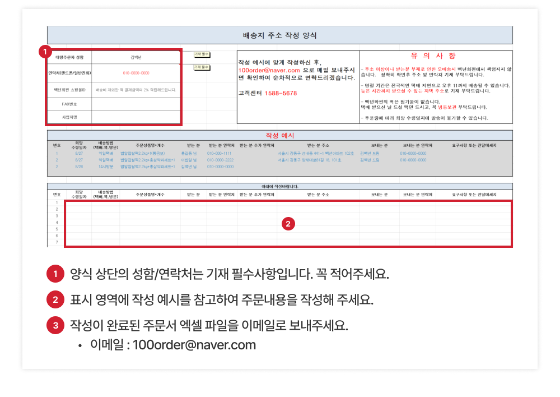Click the '받는 분 추가 연락처' header in the input table
This screenshot has height=397, width=560.
[x=257, y=195]
